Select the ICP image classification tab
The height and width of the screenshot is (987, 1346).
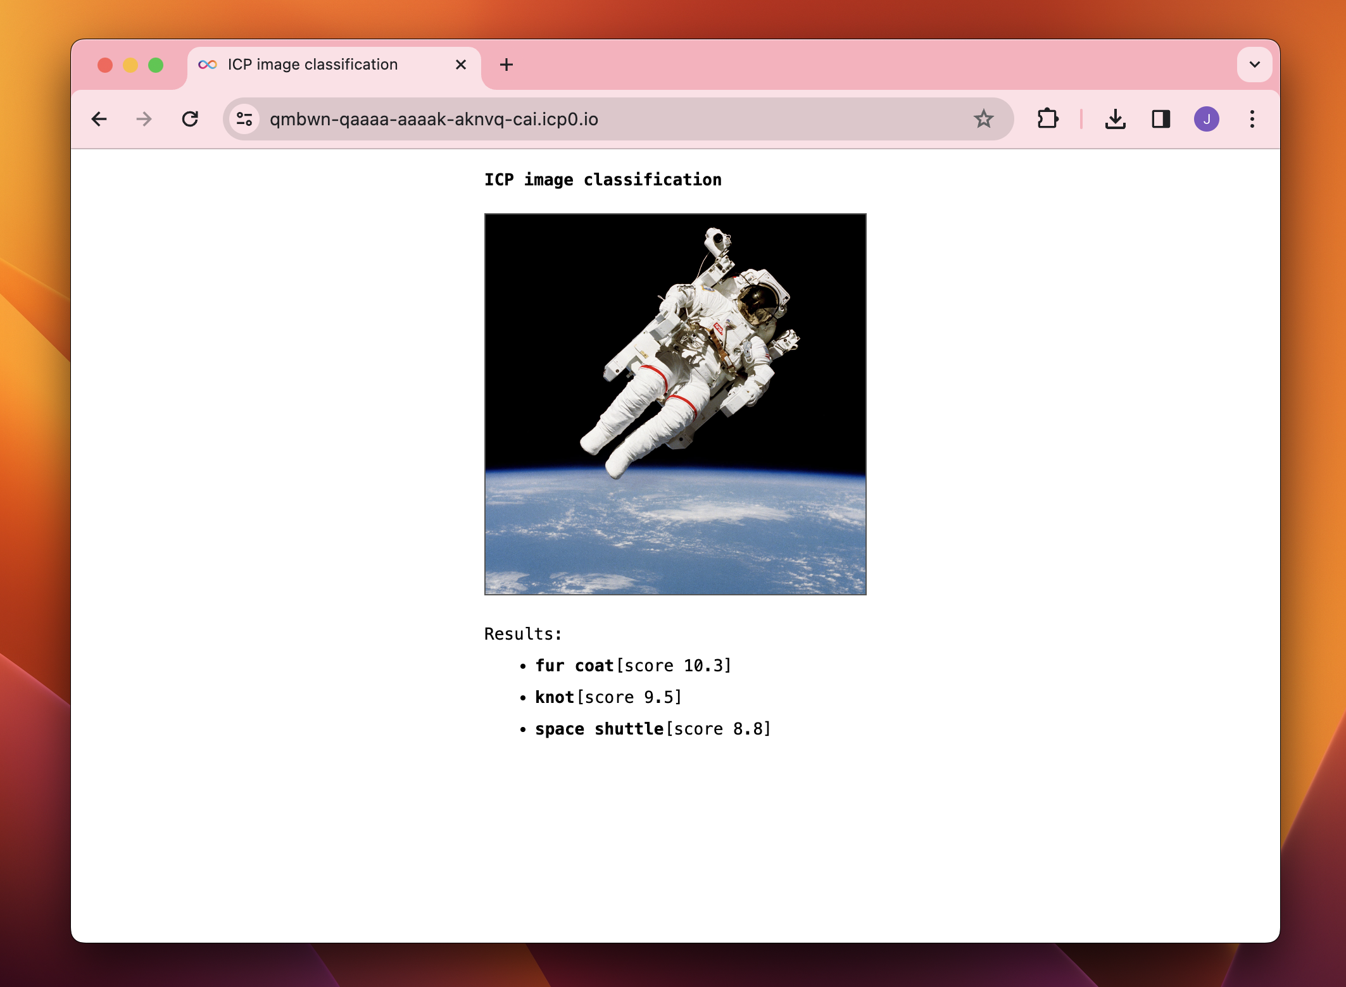(334, 66)
